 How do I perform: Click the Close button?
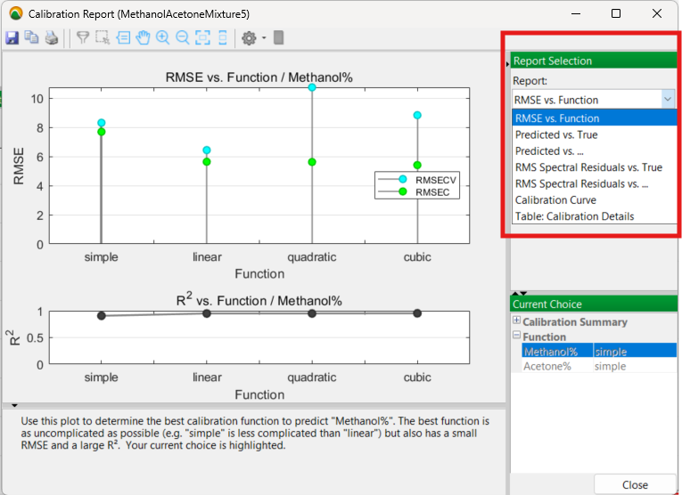[635, 485]
